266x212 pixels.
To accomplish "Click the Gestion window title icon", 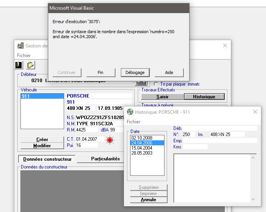I will pos(20,45).
